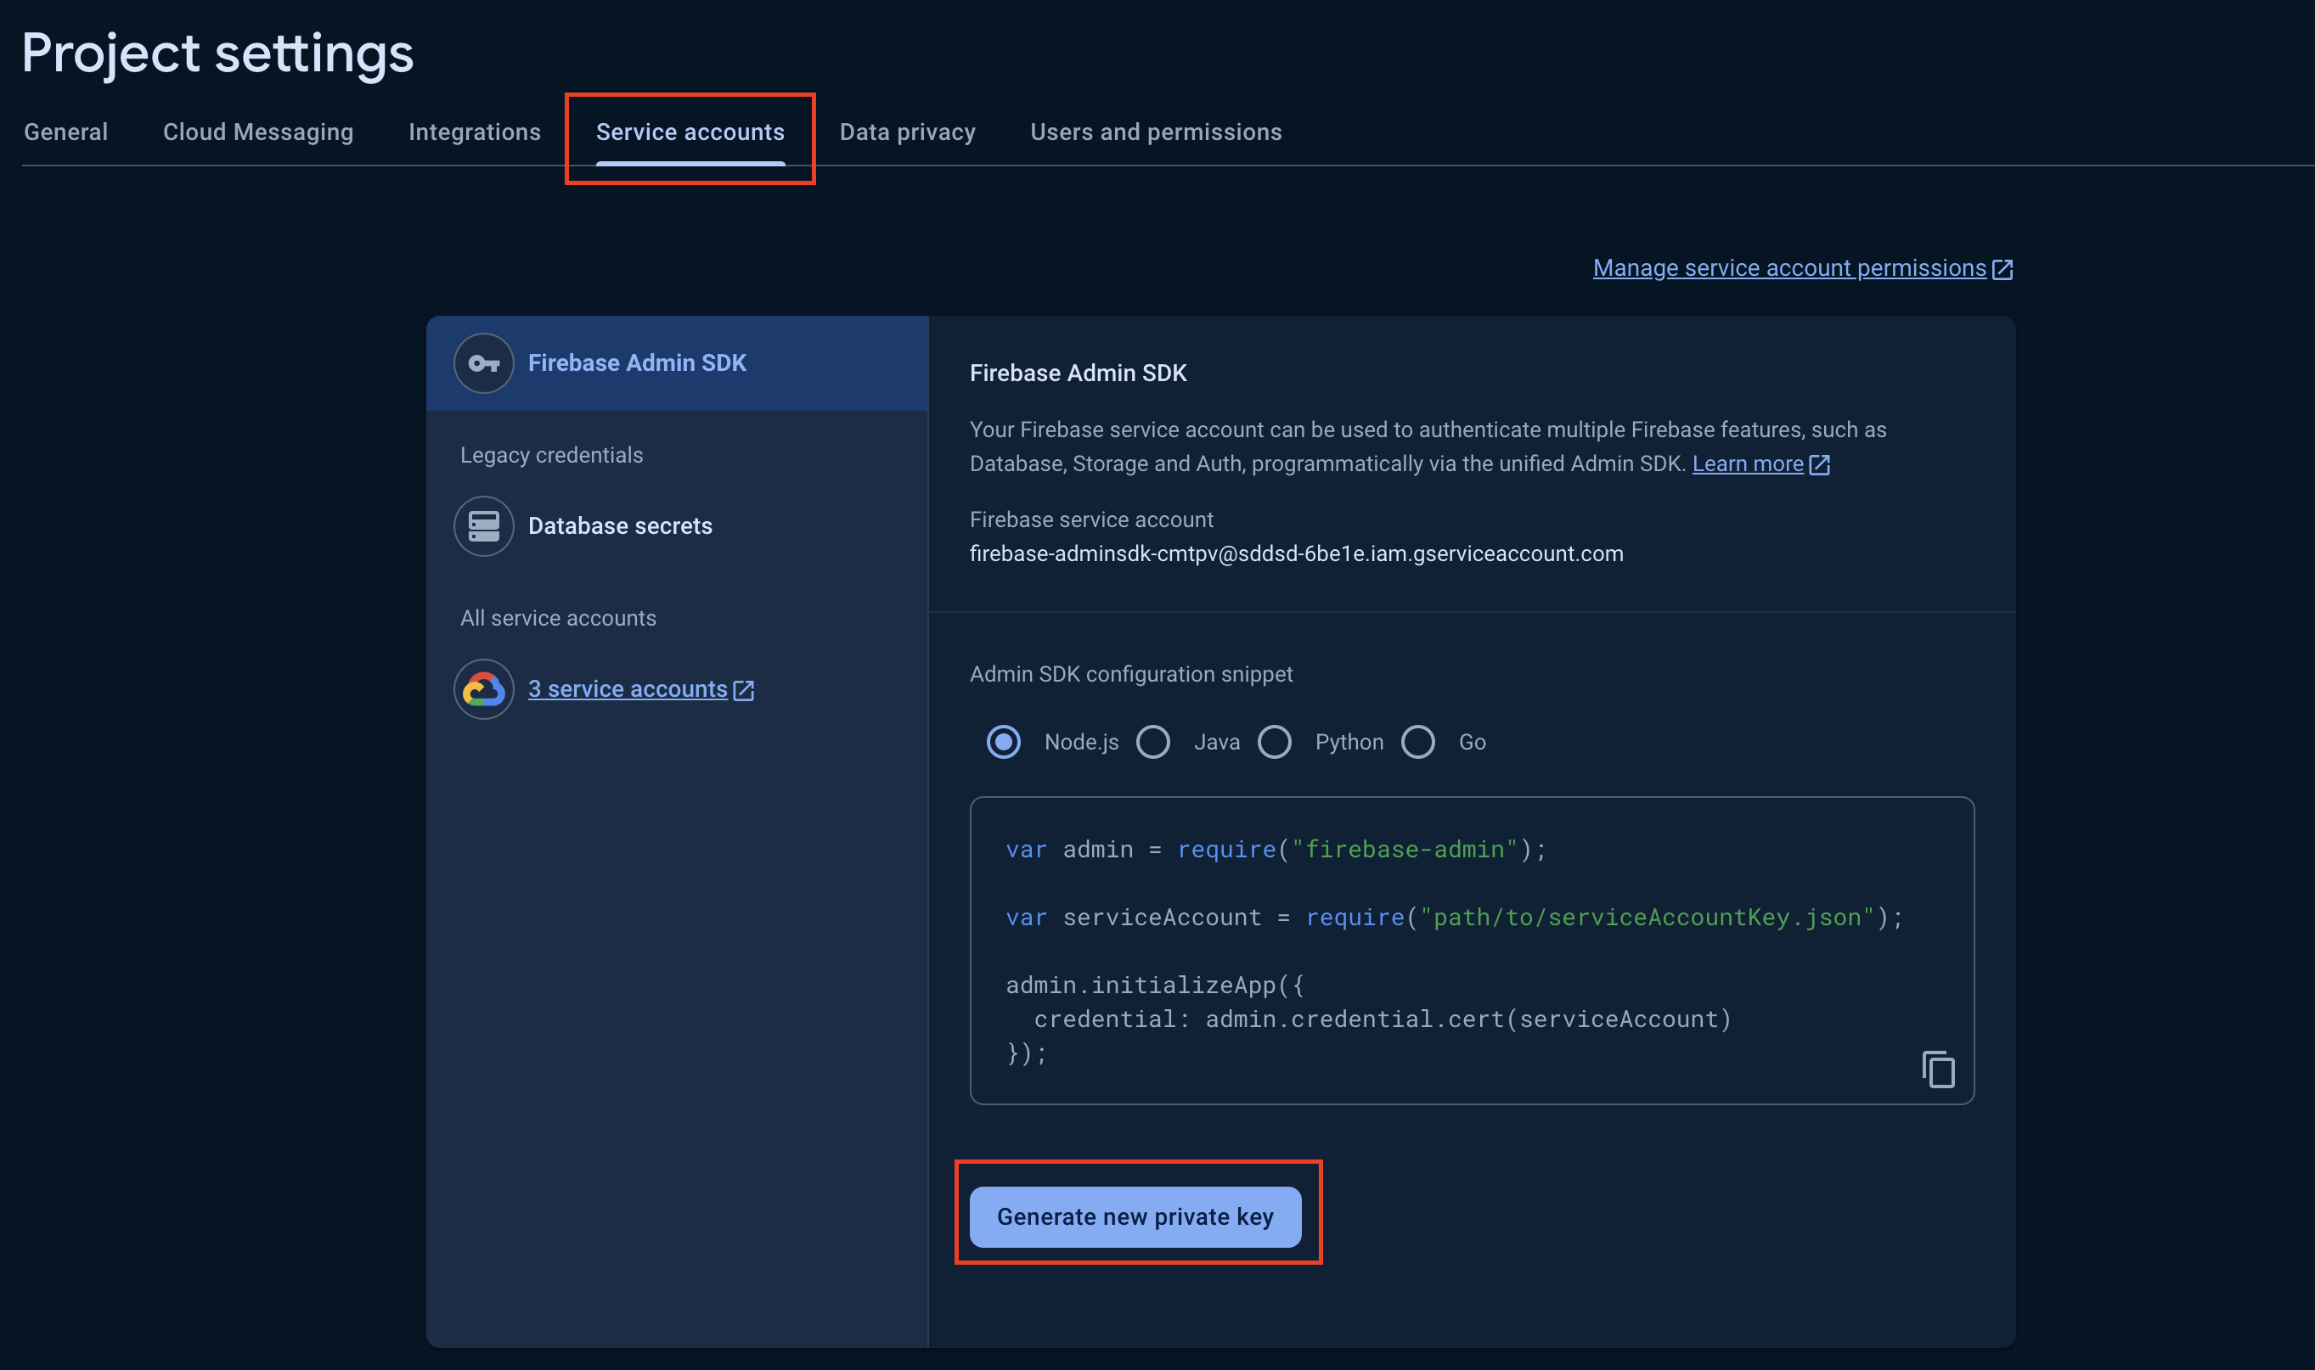Select the Java radio button
This screenshot has width=2315, height=1370.
coord(1153,742)
